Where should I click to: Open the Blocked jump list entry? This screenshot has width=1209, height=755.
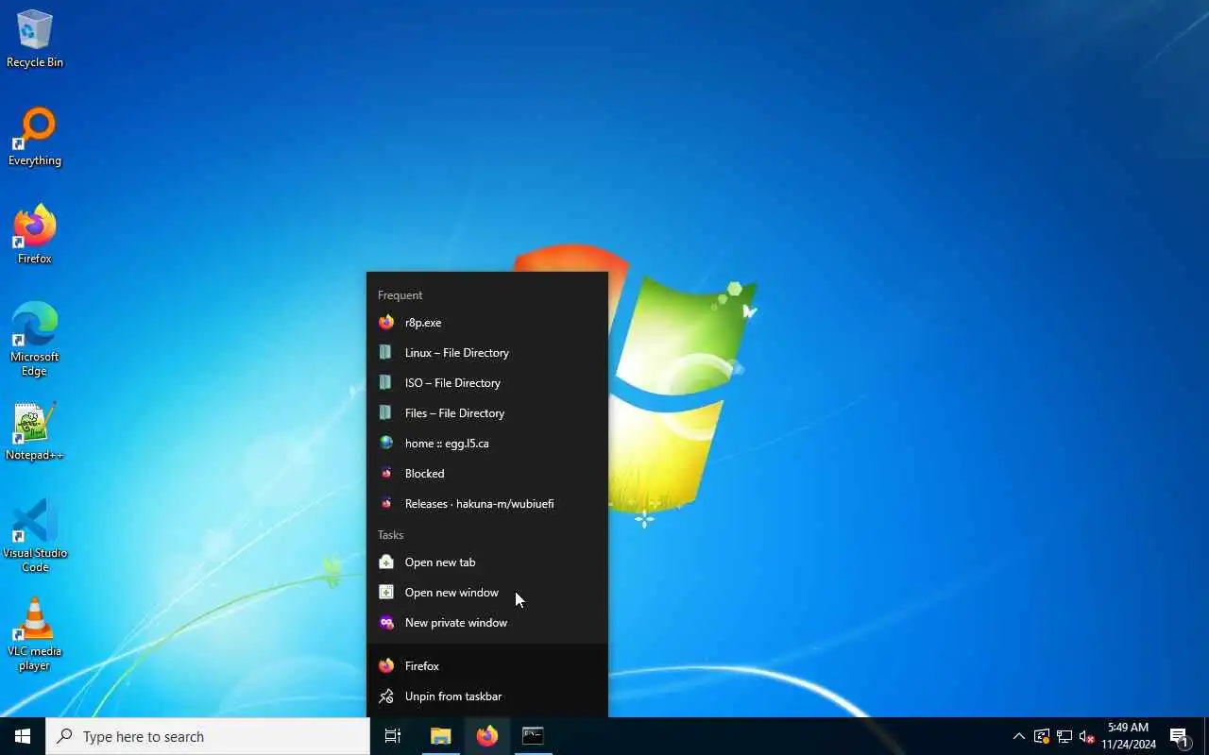(487, 474)
